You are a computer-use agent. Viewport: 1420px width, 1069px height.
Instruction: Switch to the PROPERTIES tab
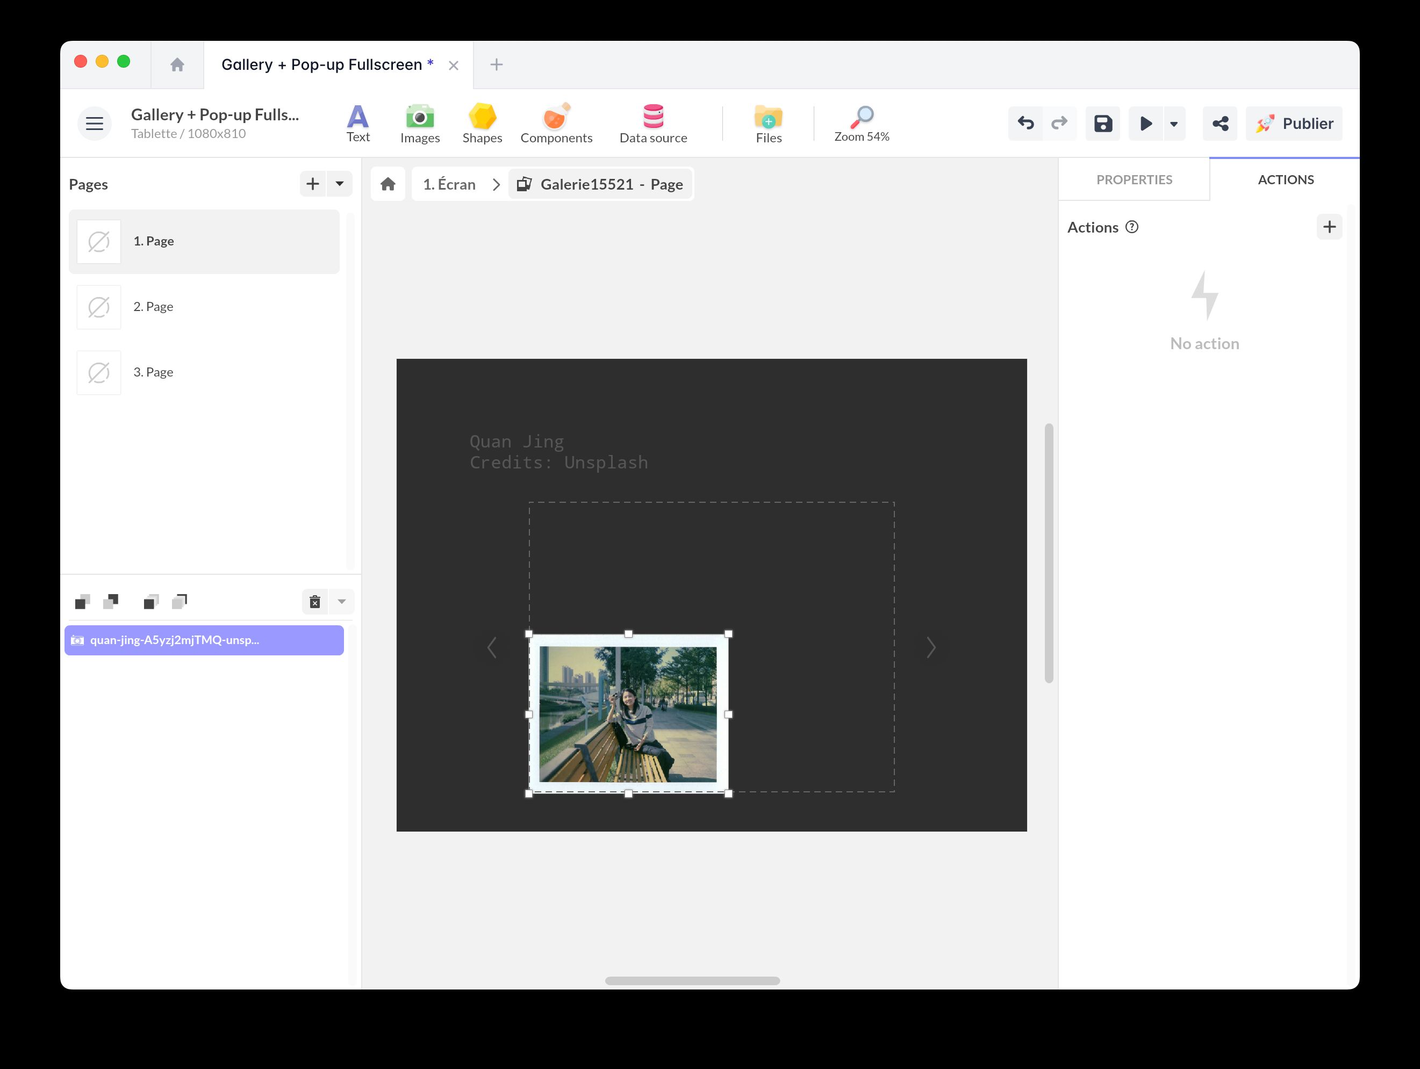point(1134,179)
